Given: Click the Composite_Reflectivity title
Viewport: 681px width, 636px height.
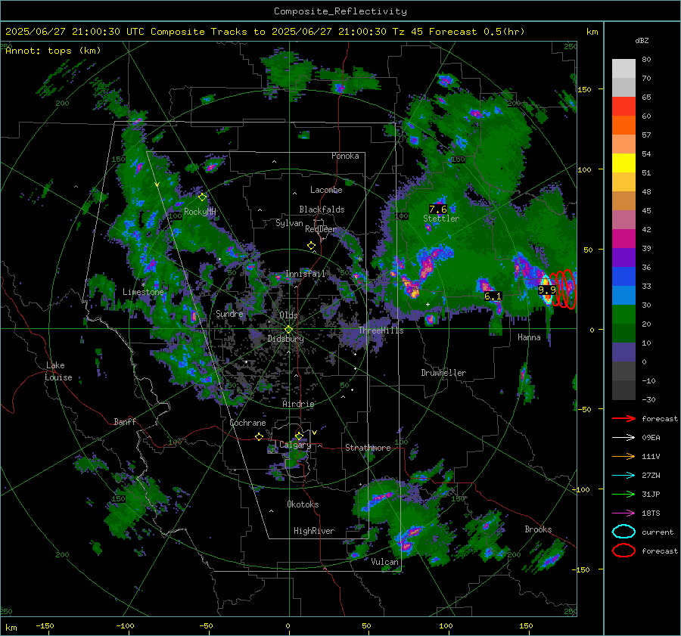Looking at the screenshot, I should [x=340, y=11].
